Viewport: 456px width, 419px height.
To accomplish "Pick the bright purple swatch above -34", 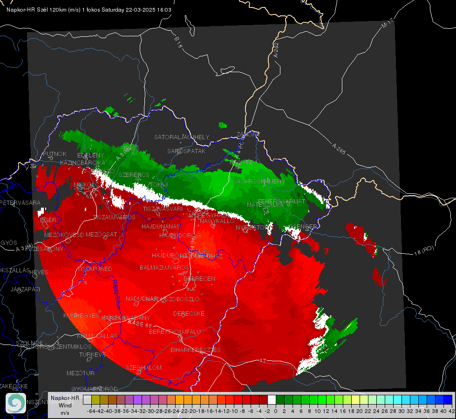I will (x=137, y=400).
